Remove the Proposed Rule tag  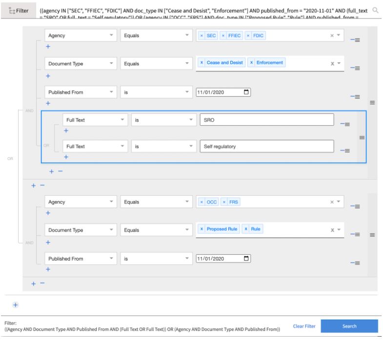[x=202, y=229]
